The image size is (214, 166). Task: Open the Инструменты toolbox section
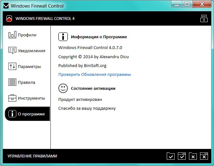point(27,98)
